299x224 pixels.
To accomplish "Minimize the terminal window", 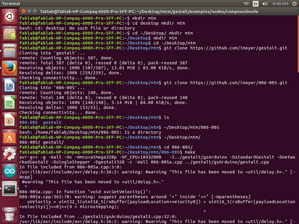I will (x=29, y=11).
